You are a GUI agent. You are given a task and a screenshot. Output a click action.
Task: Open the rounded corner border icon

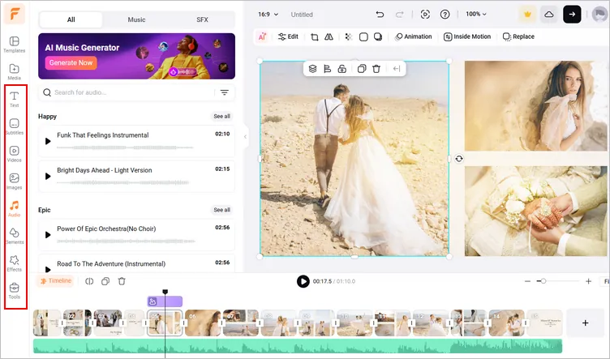[x=363, y=37]
